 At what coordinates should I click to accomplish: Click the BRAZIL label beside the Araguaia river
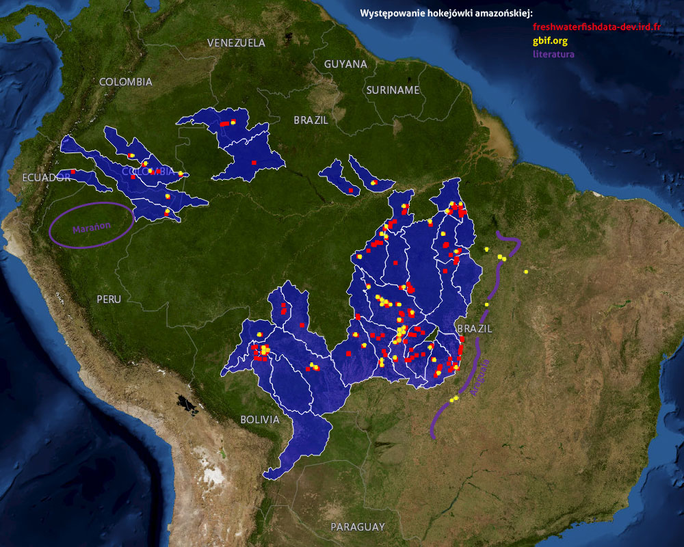475,329
